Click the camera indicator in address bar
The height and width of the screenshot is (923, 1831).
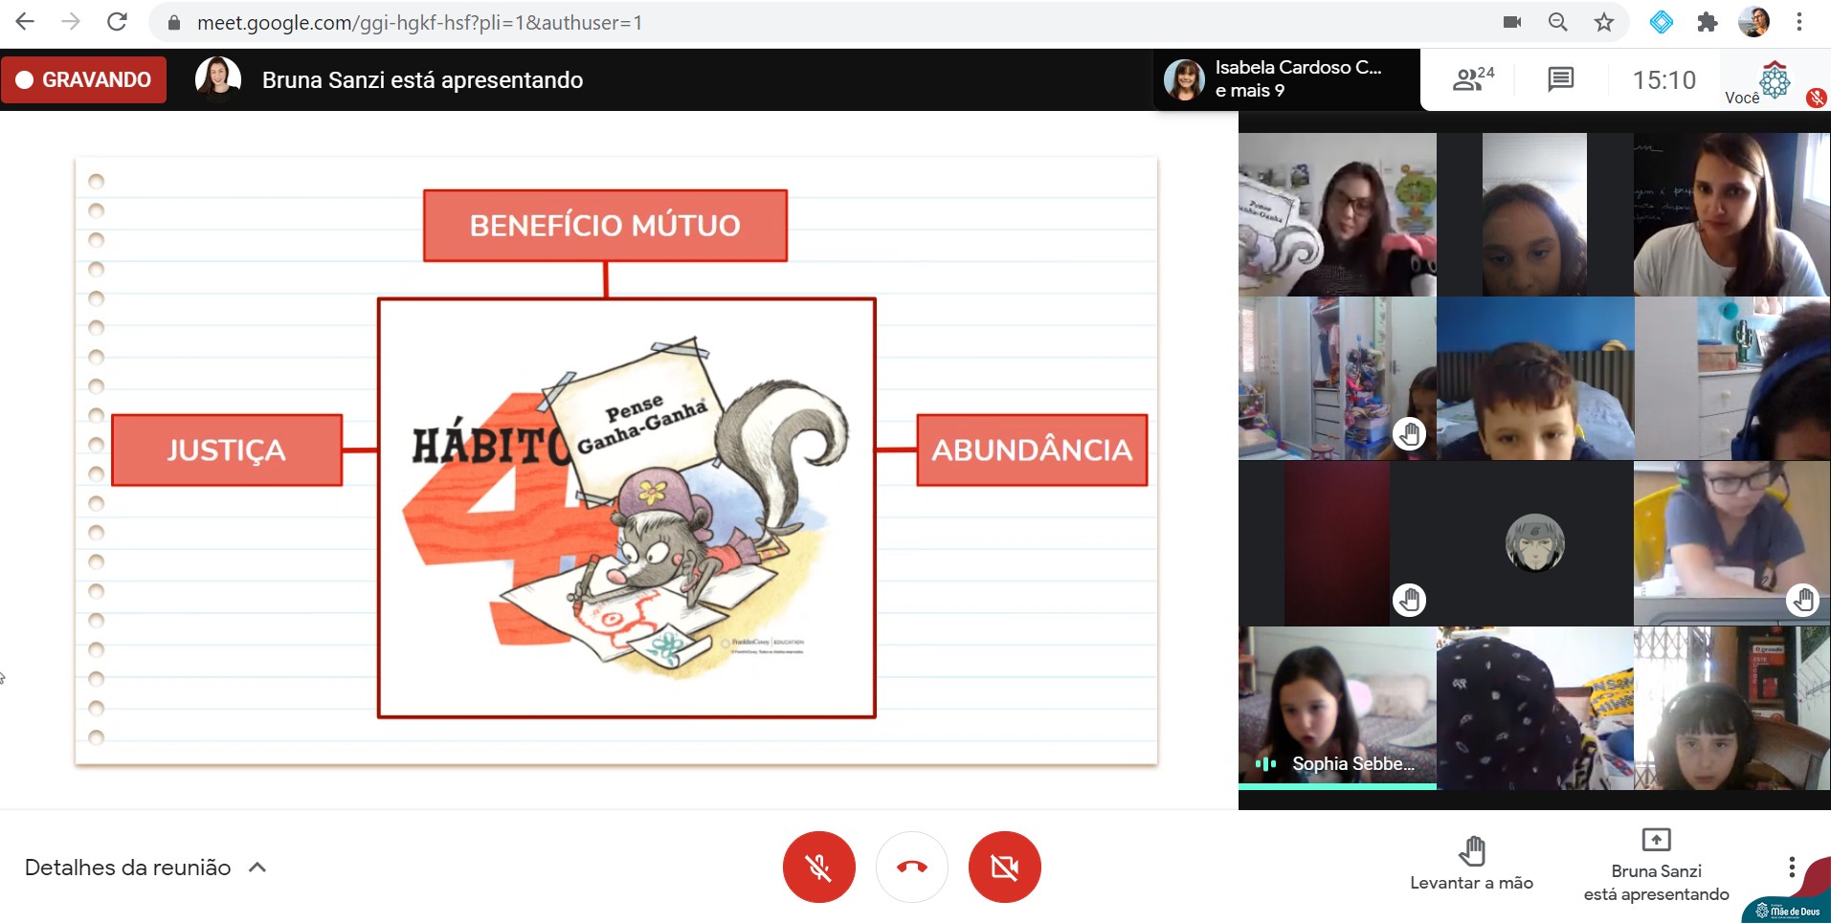tap(1512, 22)
